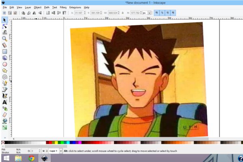Click the Deselect toolbar icon
243x162 pixels.
15,13
